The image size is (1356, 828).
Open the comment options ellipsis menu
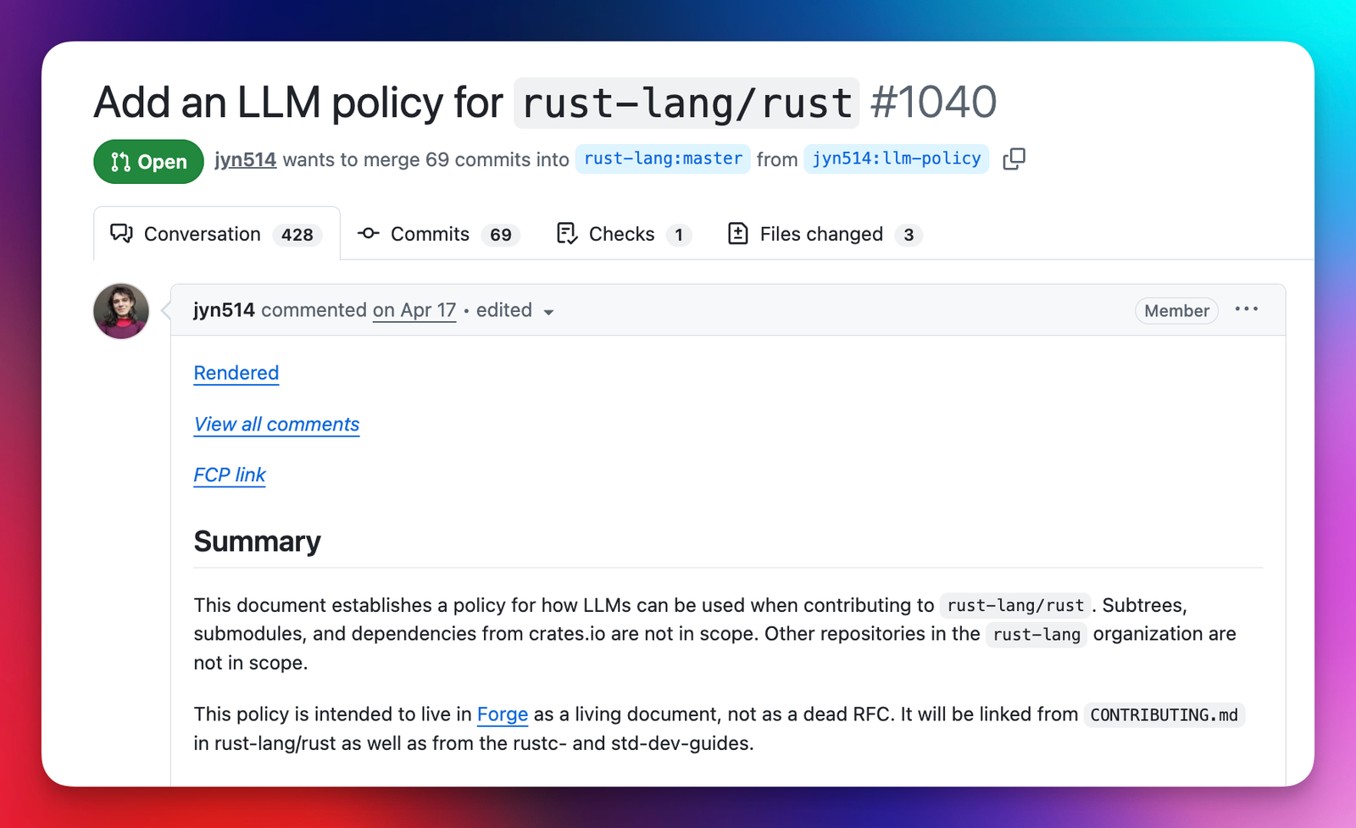coord(1246,309)
